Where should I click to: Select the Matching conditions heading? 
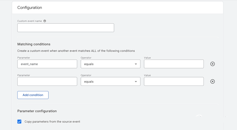(34, 44)
